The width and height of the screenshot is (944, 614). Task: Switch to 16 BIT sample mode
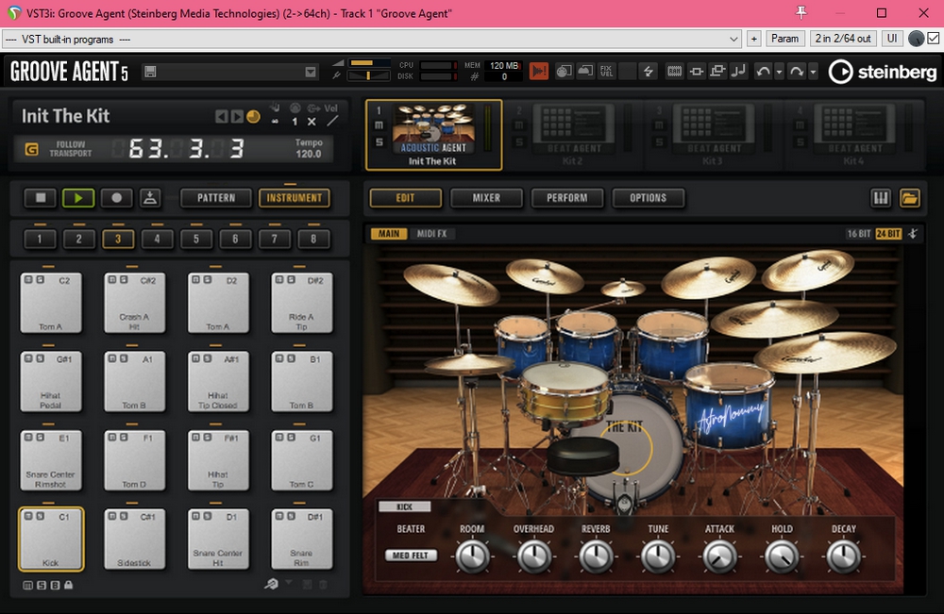858,233
